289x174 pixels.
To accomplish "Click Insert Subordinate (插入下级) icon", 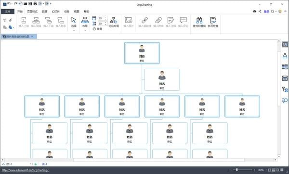I will click(x=48, y=20).
